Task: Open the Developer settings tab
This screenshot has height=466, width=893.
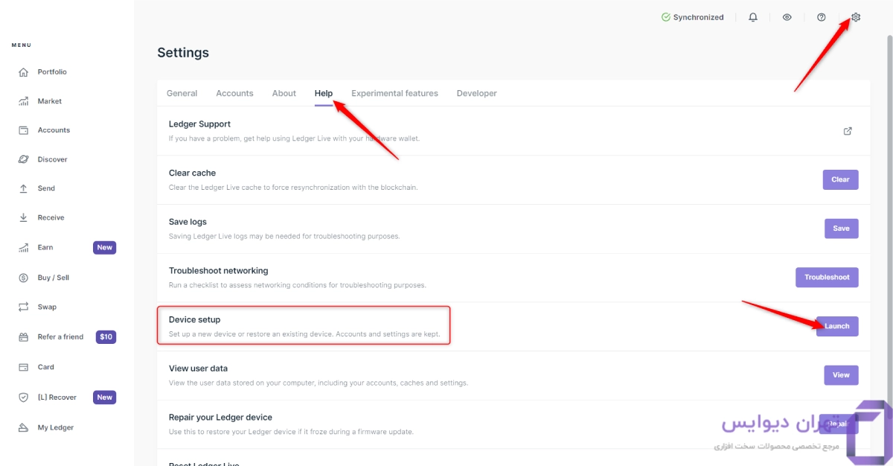Action: pos(476,93)
